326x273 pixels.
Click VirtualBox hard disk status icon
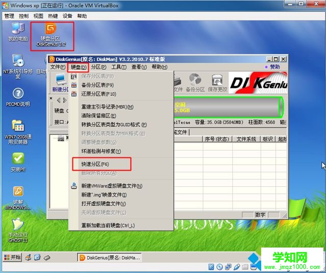tap(211, 267)
